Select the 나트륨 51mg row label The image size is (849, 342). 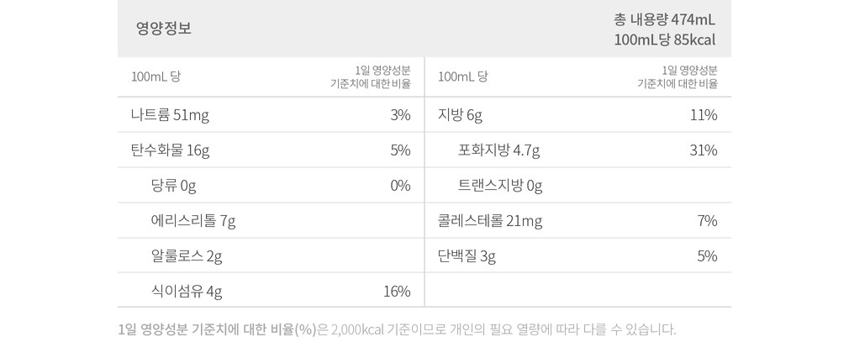(170, 115)
